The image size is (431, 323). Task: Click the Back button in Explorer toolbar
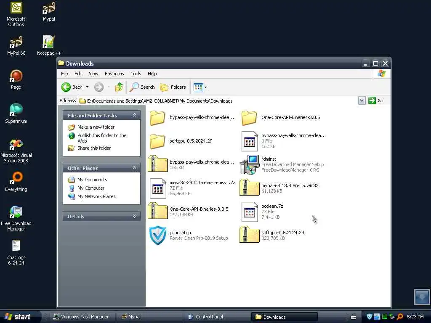tap(72, 87)
